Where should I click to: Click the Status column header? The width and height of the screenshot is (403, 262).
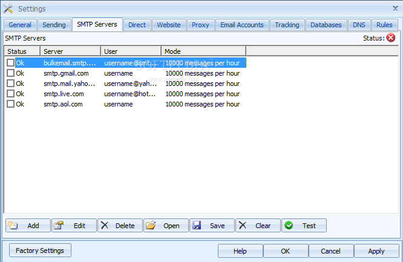pos(22,51)
